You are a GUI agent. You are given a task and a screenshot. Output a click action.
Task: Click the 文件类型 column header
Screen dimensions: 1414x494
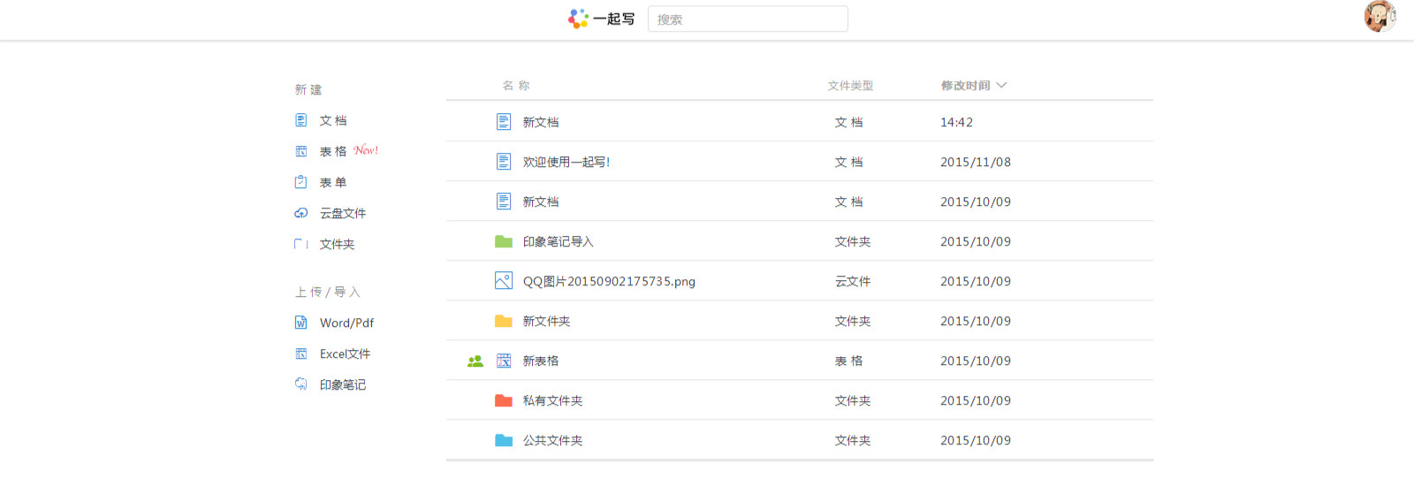(x=850, y=86)
